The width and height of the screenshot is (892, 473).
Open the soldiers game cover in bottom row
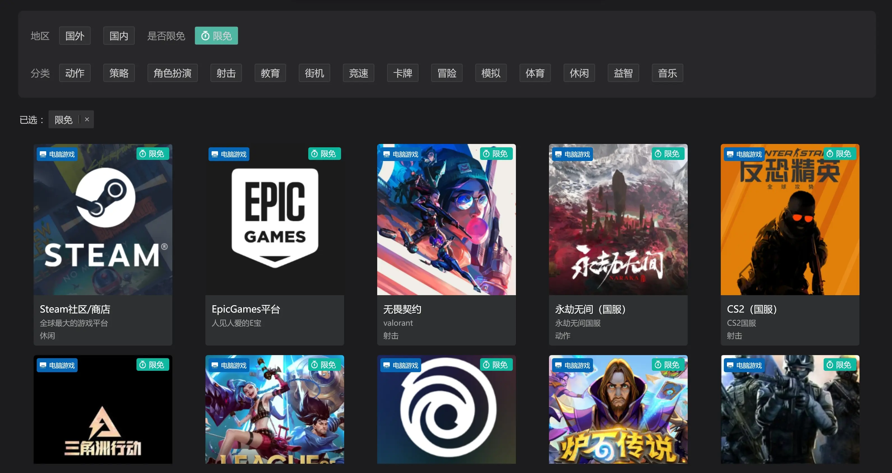[790, 409]
